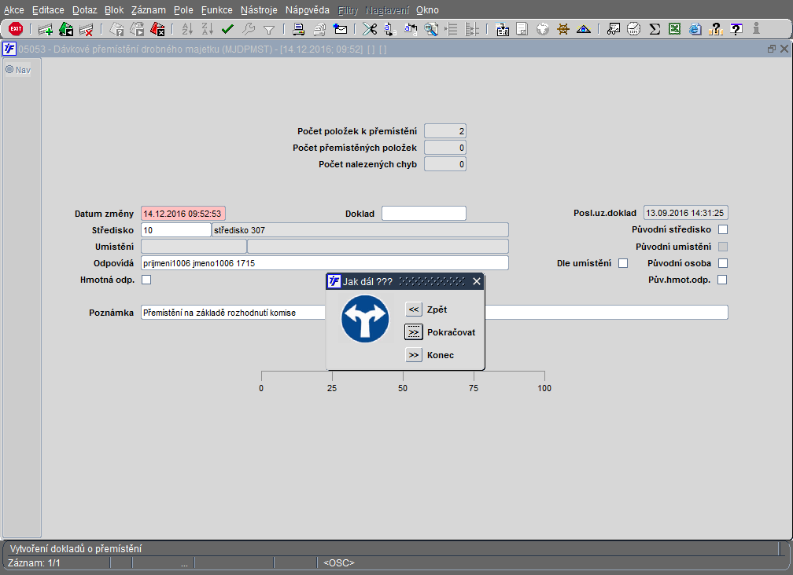Click the green Excel export icon
This screenshot has height=575, width=793.
tap(675, 29)
